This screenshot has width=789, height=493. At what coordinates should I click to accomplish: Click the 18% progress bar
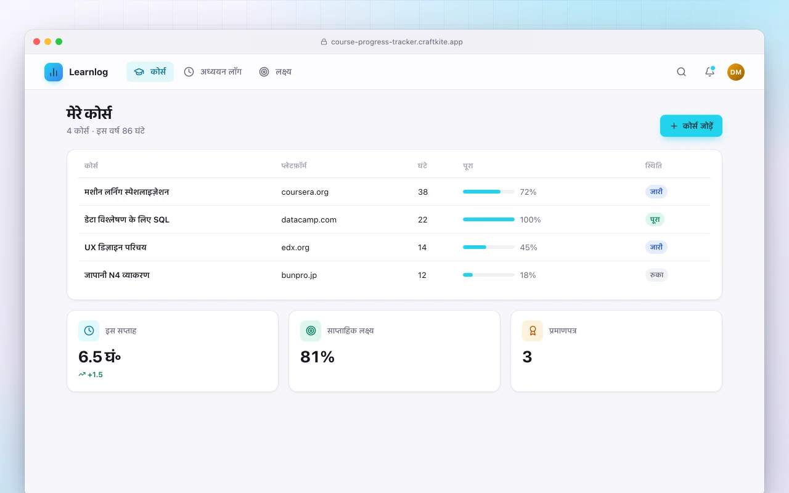pyautogui.click(x=489, y=275)
